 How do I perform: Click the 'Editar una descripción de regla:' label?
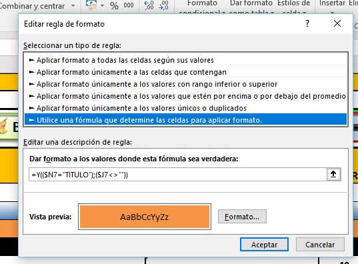point(77,142)
